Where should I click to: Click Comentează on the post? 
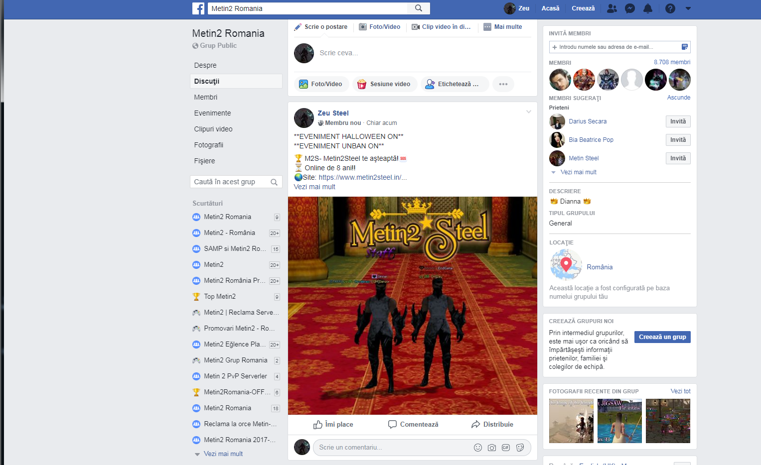[x=413, y=425]
